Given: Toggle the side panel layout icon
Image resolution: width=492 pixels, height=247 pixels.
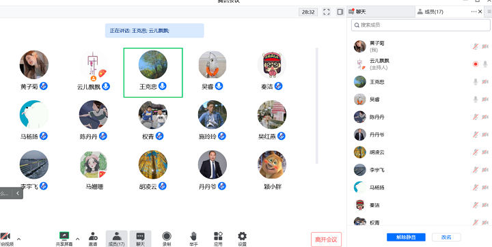Looking at the screenshot, I should click(x=340, y=12).
